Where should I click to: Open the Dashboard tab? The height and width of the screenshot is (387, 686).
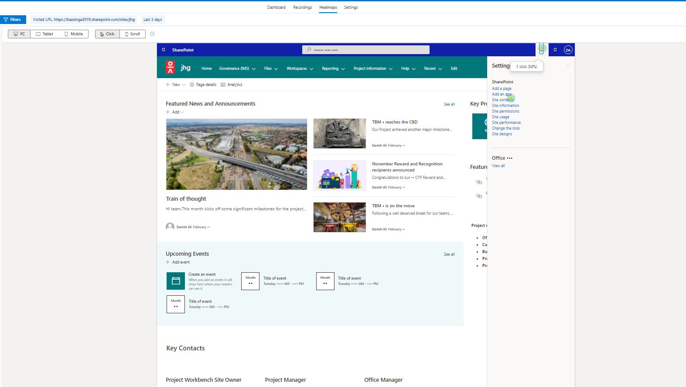(x=276, y=7)
